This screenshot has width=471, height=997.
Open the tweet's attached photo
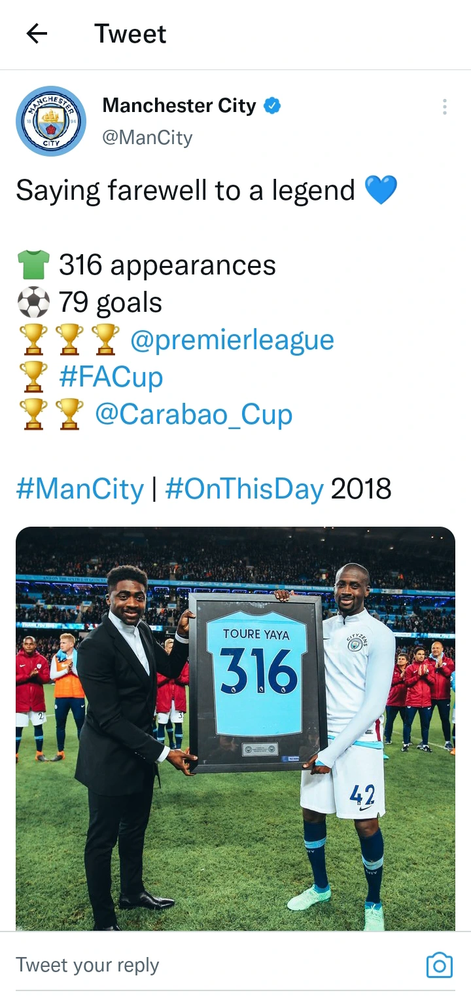pos(235,727)
